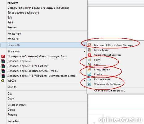Select Print from the context menu
The width and height of the screenshot is (144, 124).
click(x=10, y=22)
